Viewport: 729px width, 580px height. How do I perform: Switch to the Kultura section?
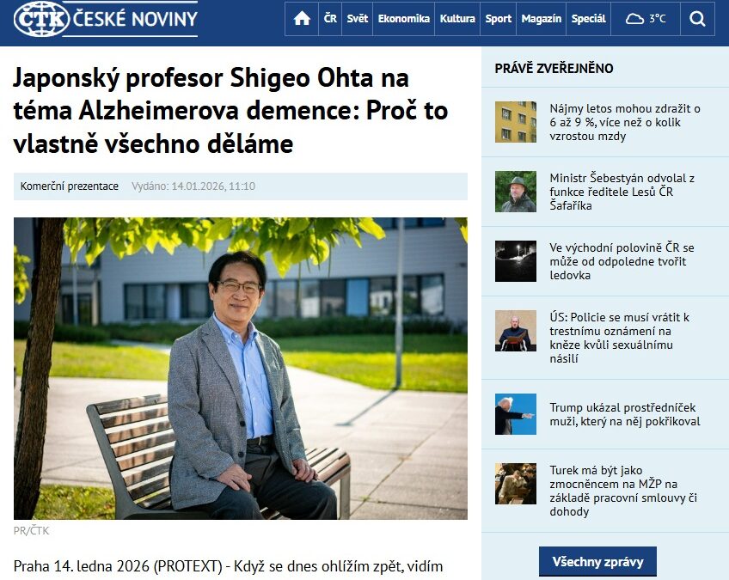pyautogui.click(x=457, y=19)
